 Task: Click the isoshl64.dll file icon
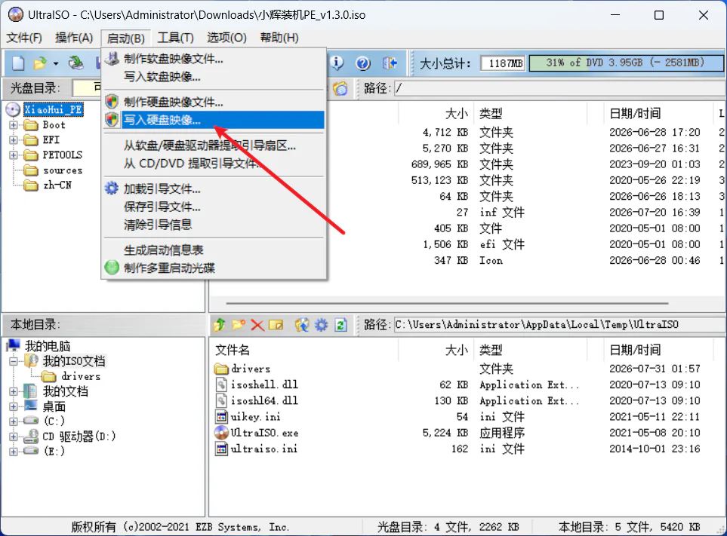coord(222,400)
